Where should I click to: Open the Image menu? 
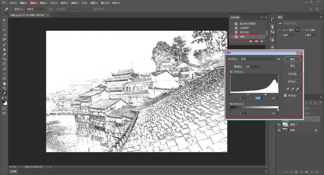tap(34, 3)
